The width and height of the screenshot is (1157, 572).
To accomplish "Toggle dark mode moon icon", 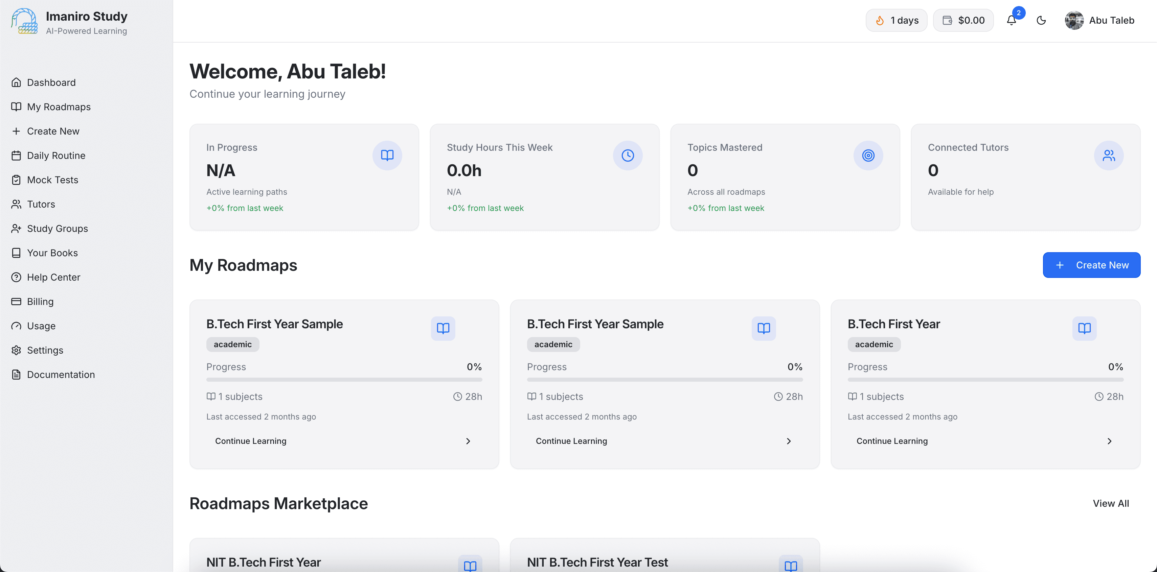I will (x=1041, y=20).
